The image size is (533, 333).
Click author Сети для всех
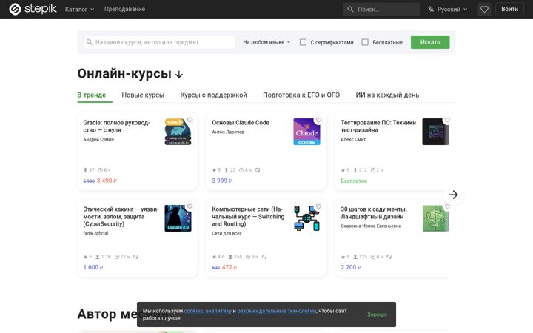point(227,233)
